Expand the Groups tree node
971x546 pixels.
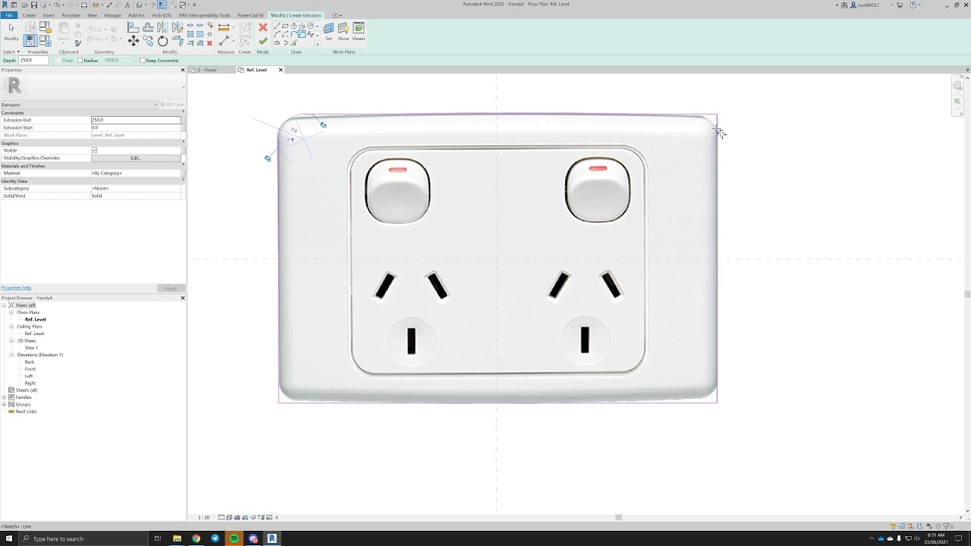point(4,404)
